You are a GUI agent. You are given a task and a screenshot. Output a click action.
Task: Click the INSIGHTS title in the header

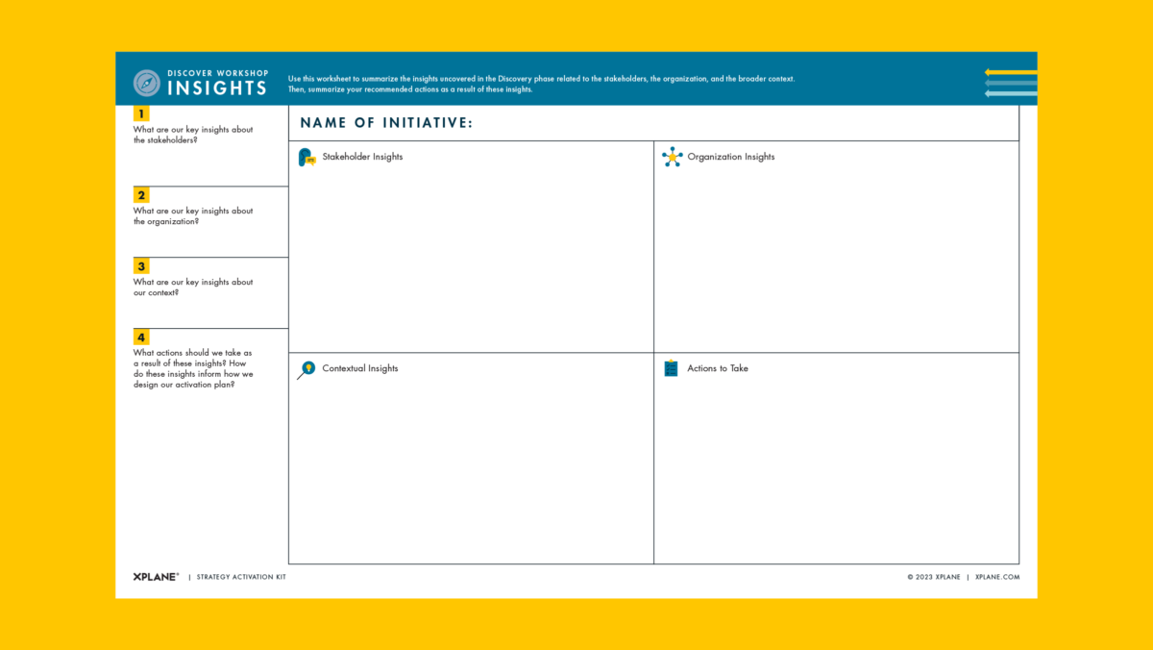(x=217, y=88)
